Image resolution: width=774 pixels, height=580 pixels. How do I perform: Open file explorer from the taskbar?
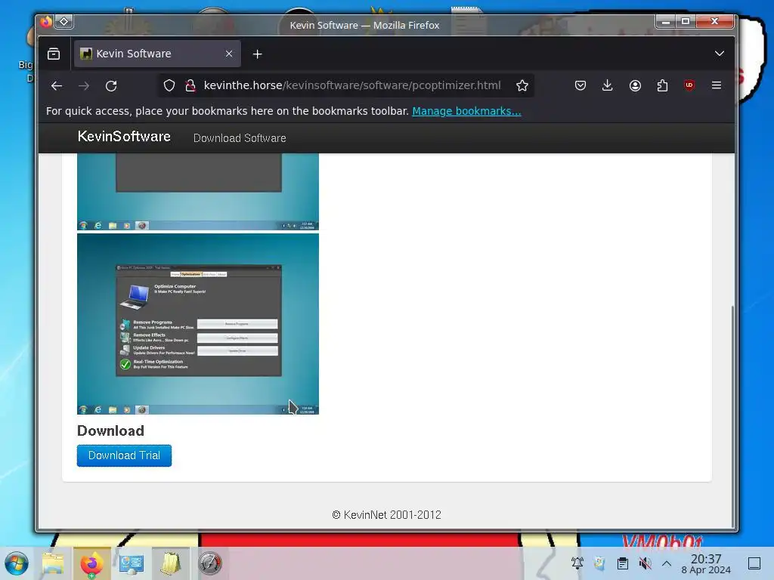click(x=53, y=563)
